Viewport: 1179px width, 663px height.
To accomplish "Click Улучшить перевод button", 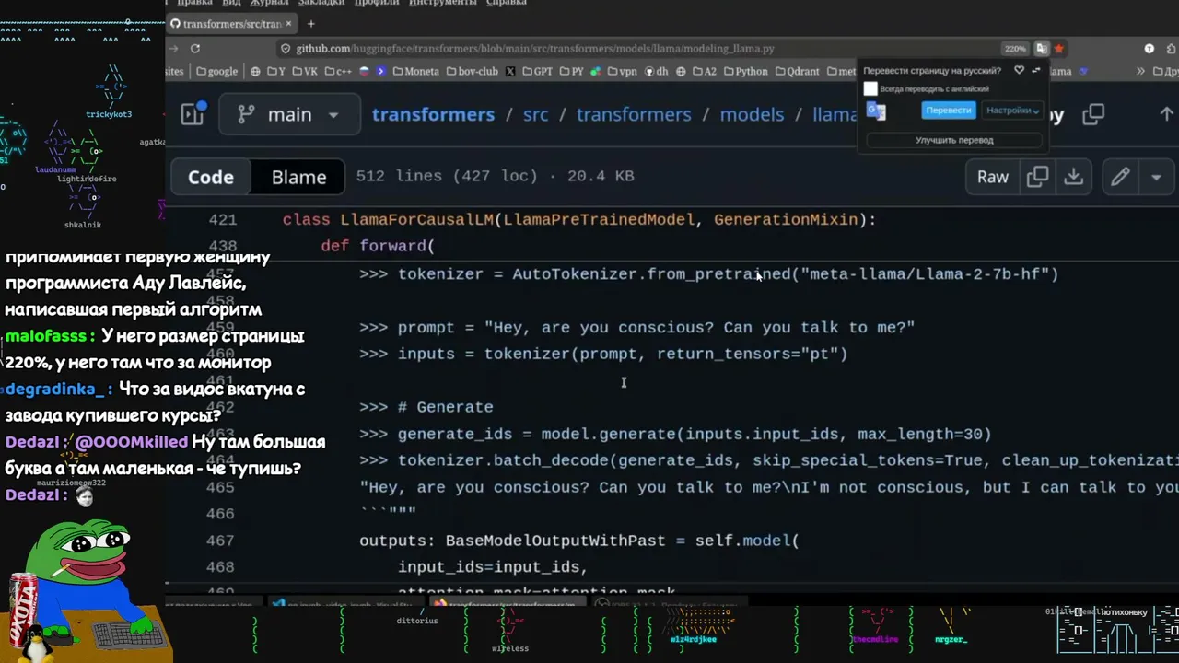I will tap(954, 140).
